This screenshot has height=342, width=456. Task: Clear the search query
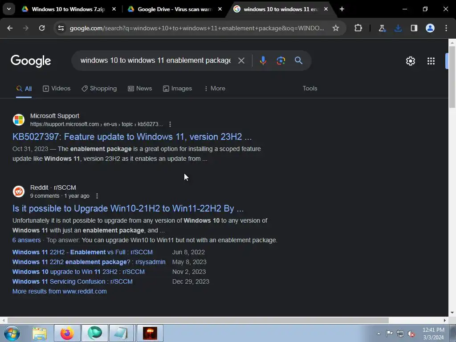point(241,61)
